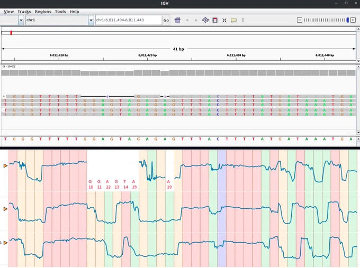Open the Tracks menu
360x268 pixels.
click(24, 12)
